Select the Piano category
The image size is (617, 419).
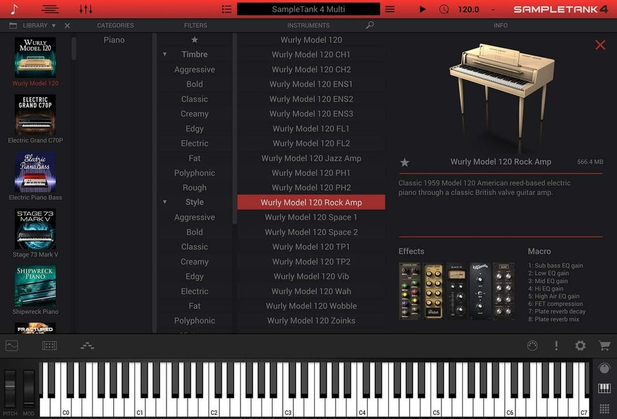(114, 40)
